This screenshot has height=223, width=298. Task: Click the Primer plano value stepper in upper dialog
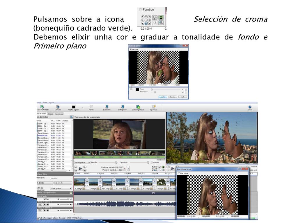point(186,92)
